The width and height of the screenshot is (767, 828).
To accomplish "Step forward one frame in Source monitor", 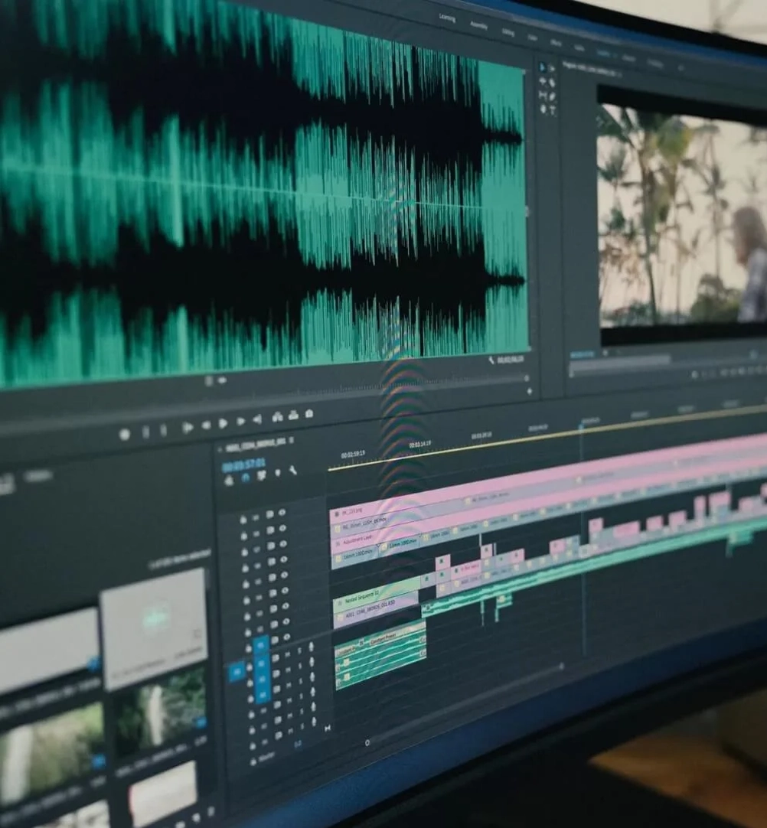I will pyautogui.click(x=240, y=422).
